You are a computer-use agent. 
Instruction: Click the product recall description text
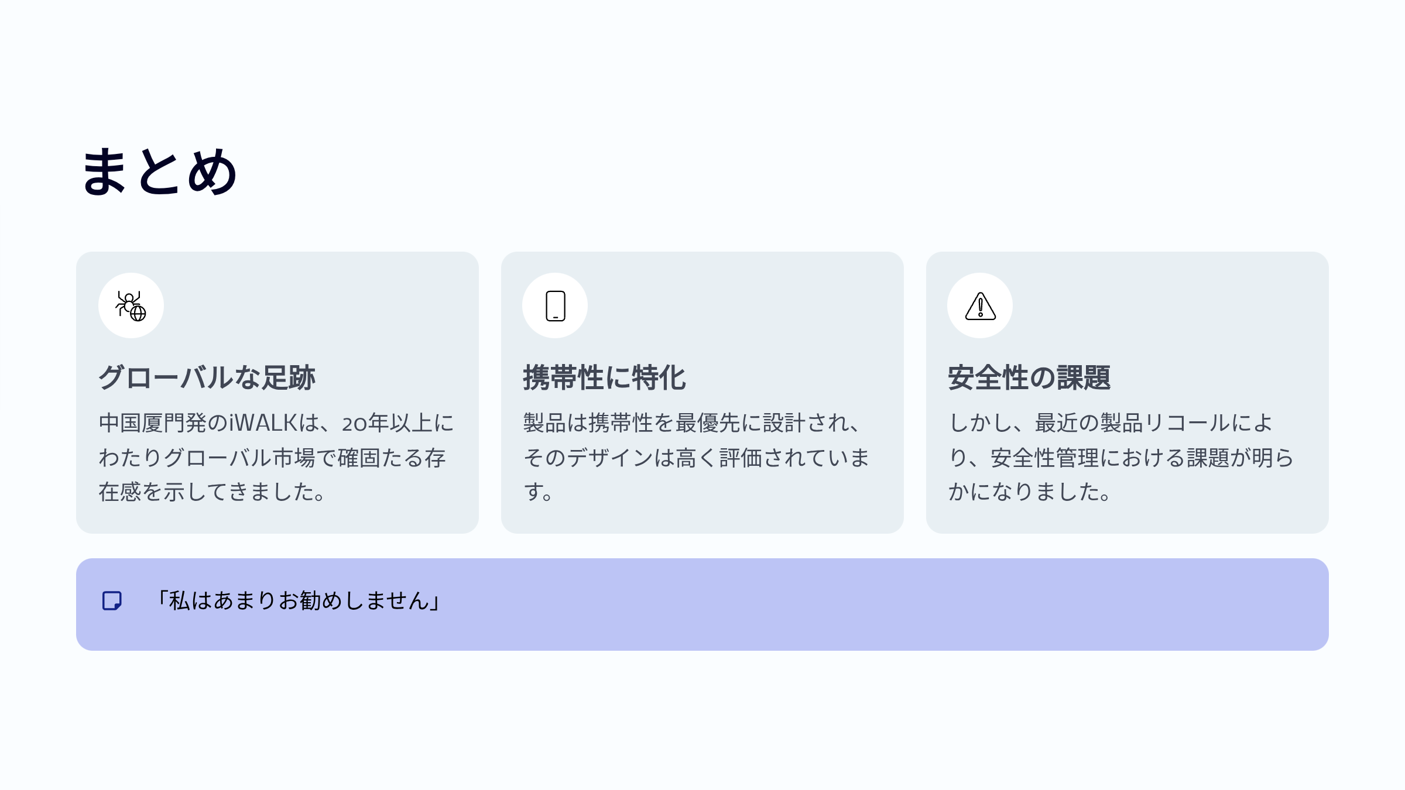click(x=1121, y=457)
